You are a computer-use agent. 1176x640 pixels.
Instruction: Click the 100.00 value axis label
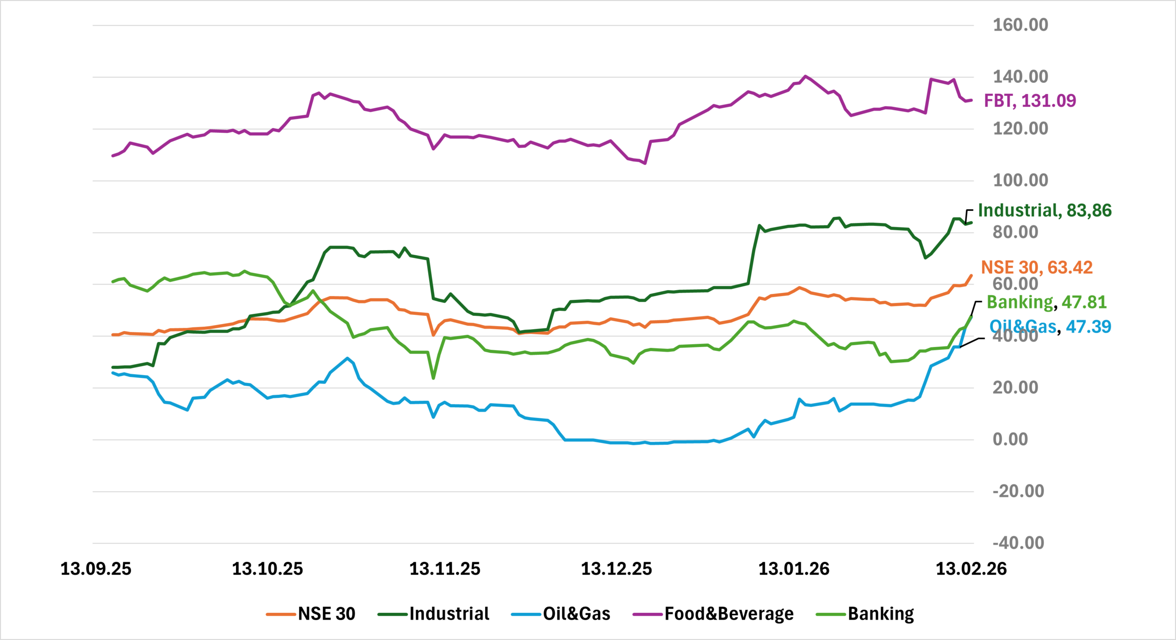coord(1020,180)
